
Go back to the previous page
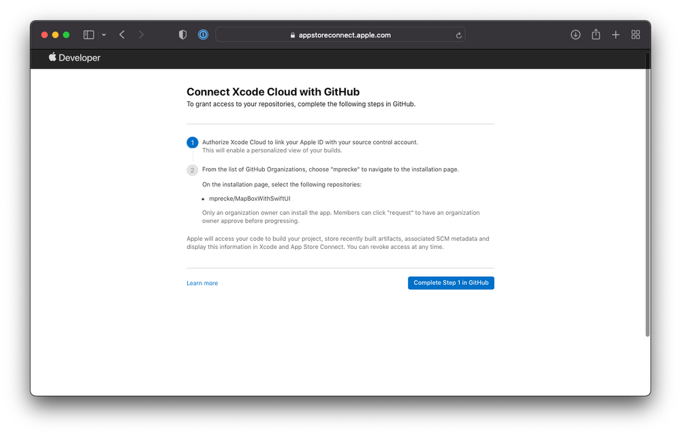point(122,35)
